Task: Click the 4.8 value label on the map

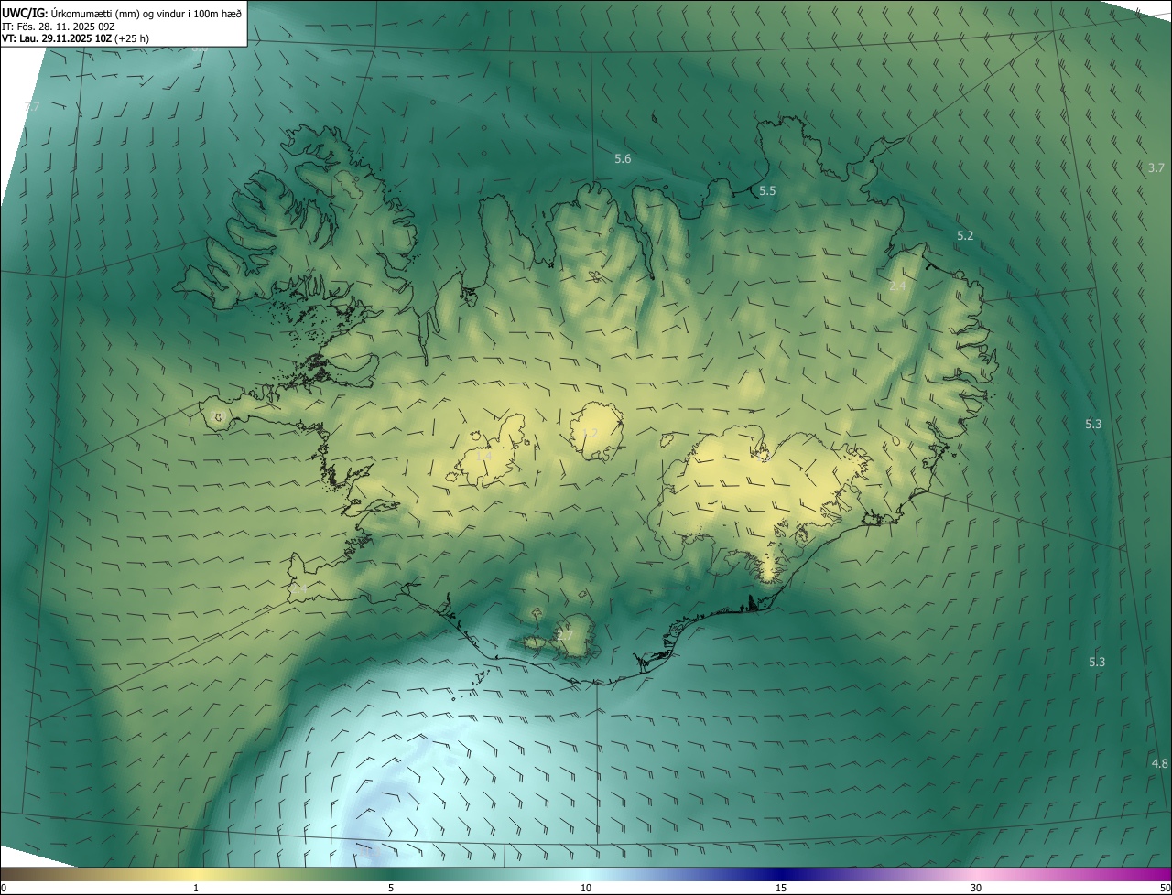Action: [x=1159, y=763]
